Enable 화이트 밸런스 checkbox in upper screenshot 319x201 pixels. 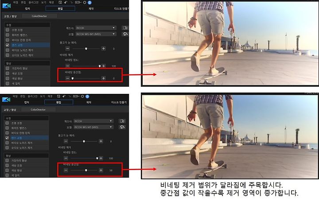tap(8, 35)
